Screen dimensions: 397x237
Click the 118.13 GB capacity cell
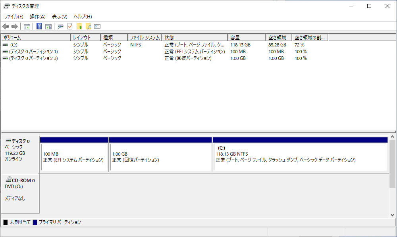click(240, 45)
